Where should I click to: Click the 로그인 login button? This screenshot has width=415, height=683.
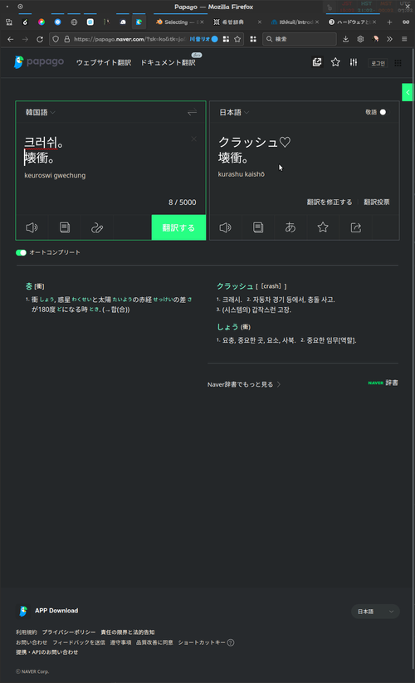click(x=378, y=63)
